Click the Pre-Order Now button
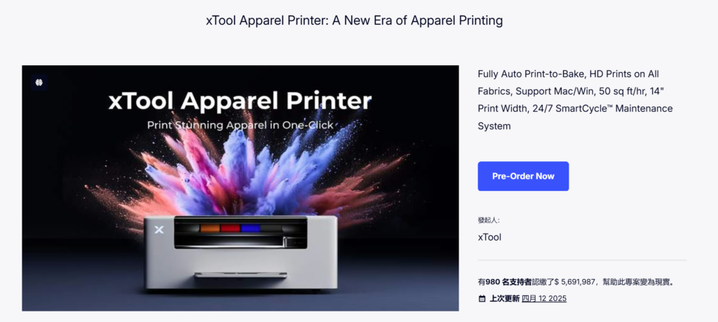718x322 pixels. point(523,176)
